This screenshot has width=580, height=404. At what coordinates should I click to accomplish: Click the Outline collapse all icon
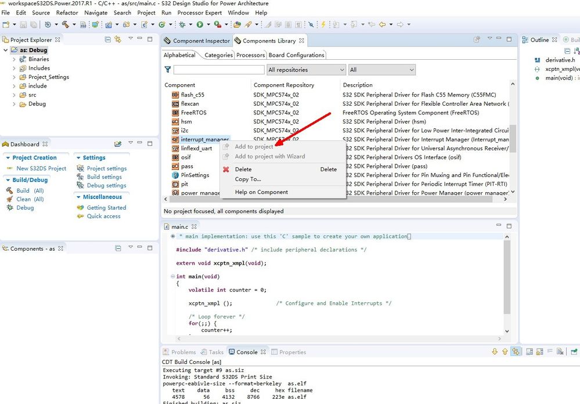click(567, 51)
